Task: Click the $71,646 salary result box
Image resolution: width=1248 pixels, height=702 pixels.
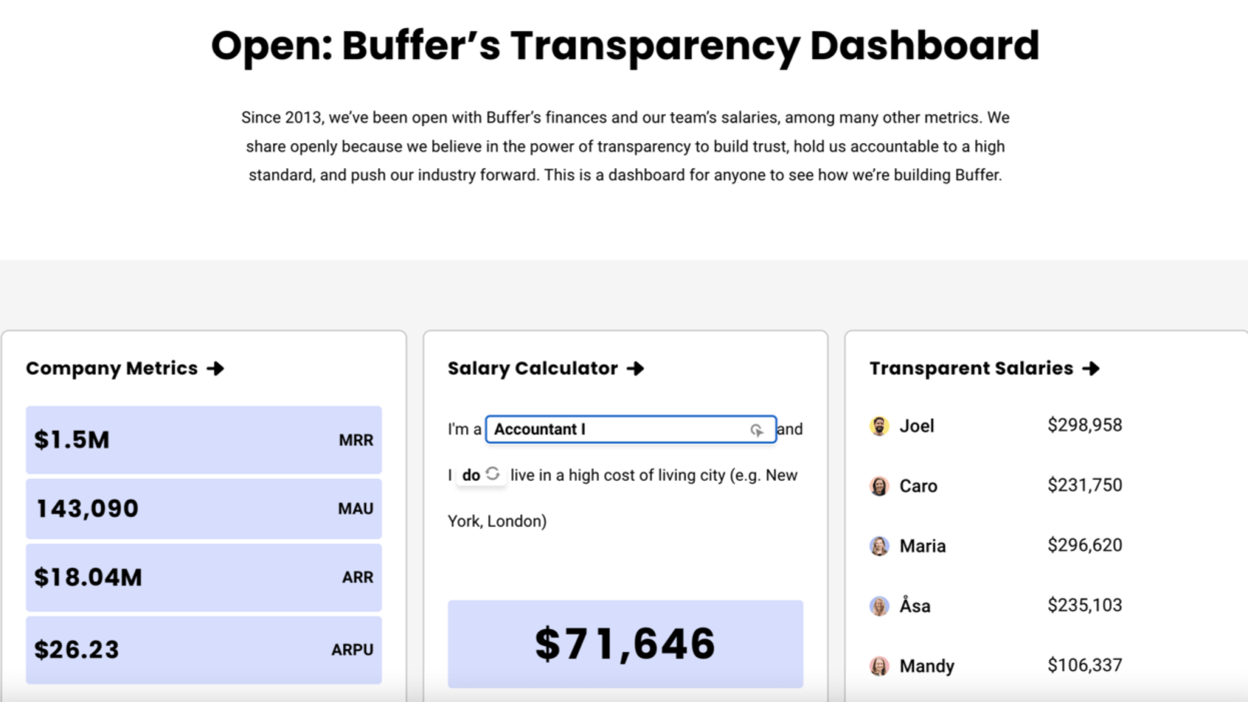Action: (625, 644)
